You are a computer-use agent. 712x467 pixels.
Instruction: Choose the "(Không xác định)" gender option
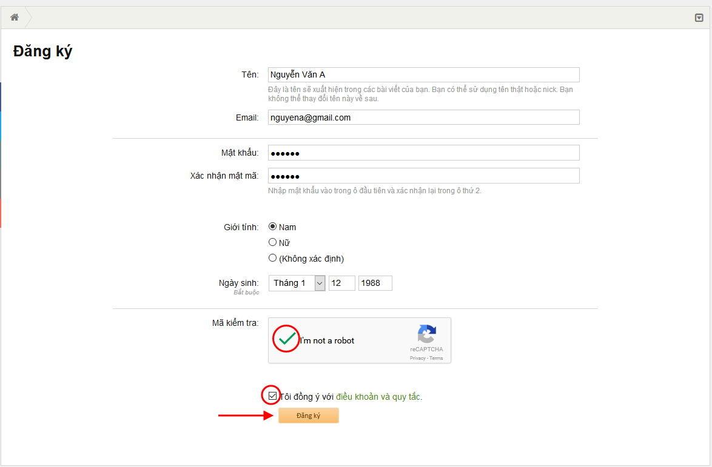(x=272, y=258)
